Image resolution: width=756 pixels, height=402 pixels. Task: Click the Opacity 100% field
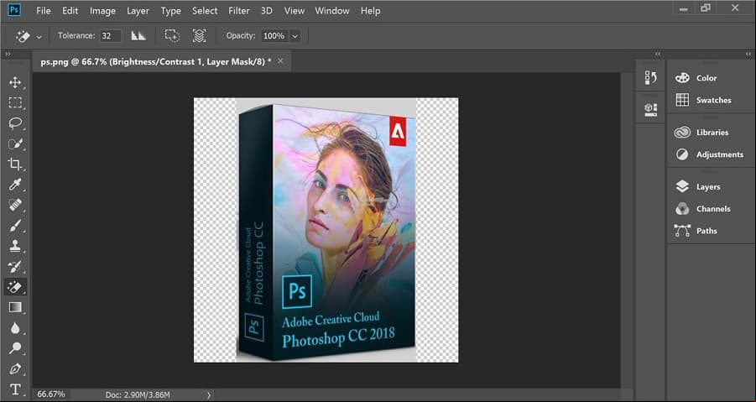(275, 36)
